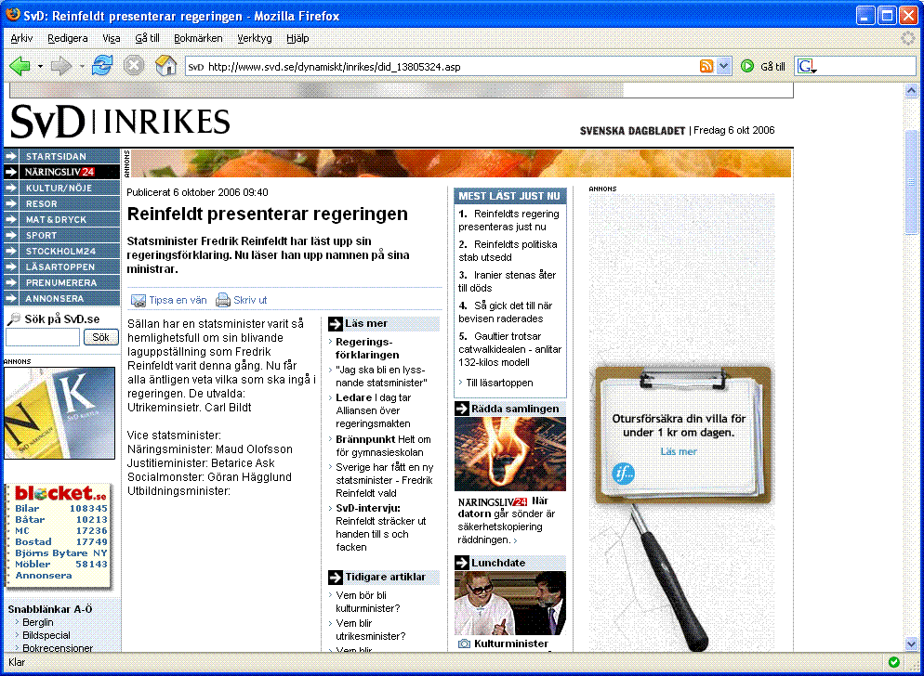Click the arrow icon beside STARTSIDAN
Viewport: 924px width, 676px height.
(x=11, y=156)
